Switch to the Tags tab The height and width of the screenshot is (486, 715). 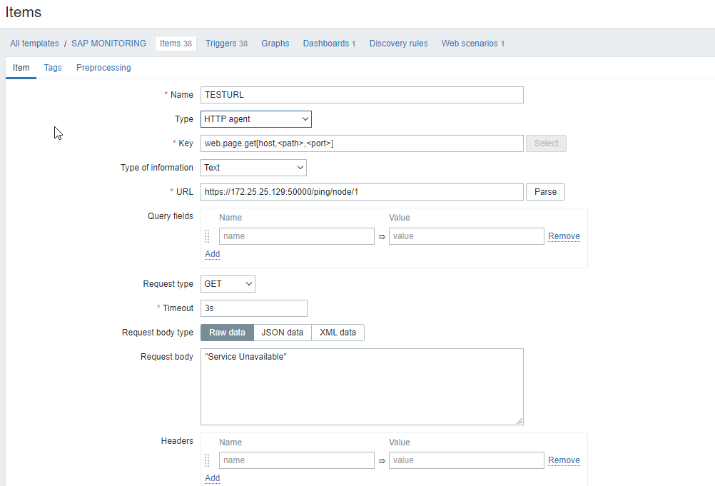coord(53,68)
